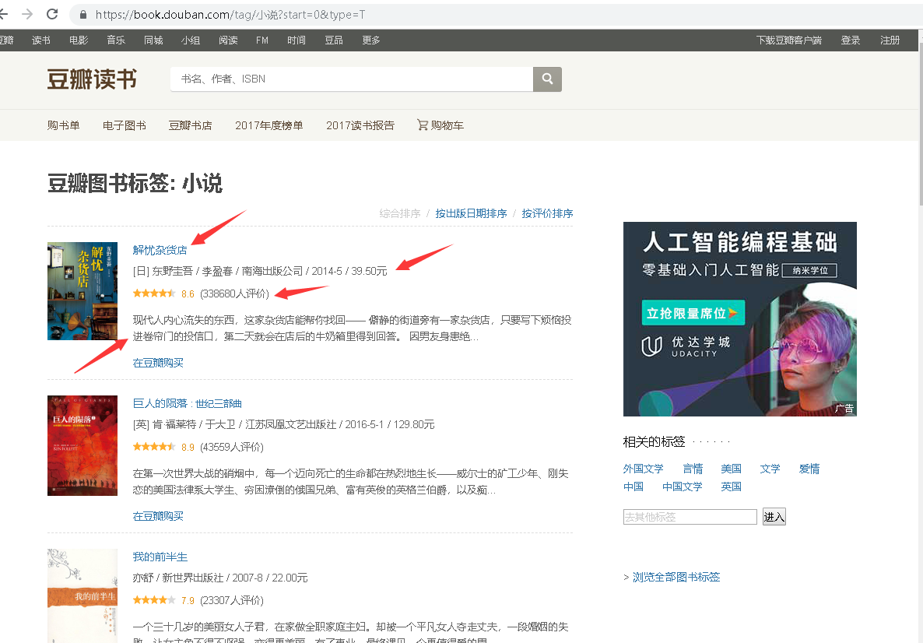Screen dimensions: 923x643
Task: Open the 解忧杂货店 title link
Action: (x=160, y=250)
